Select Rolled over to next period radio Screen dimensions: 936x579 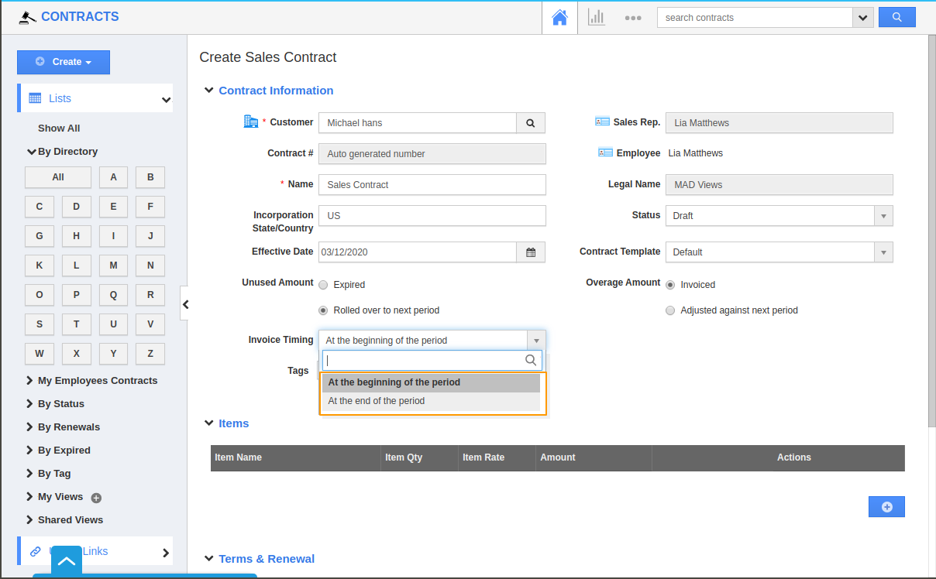(323, 310)
